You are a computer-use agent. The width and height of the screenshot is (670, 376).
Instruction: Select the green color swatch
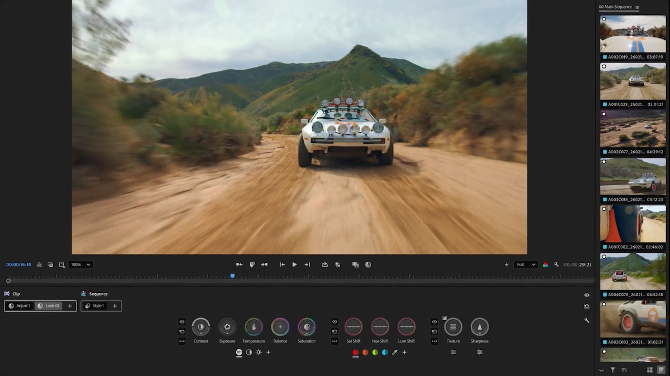point(375,353)
